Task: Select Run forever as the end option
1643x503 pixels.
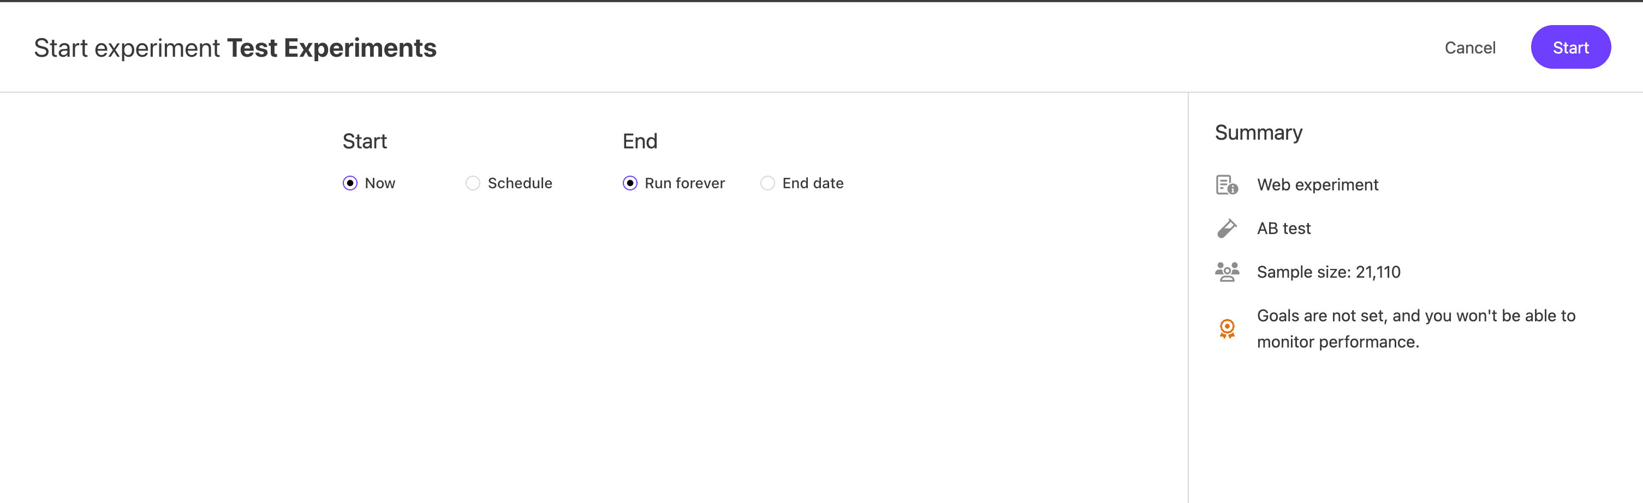Action: click(x=630, y=184)
